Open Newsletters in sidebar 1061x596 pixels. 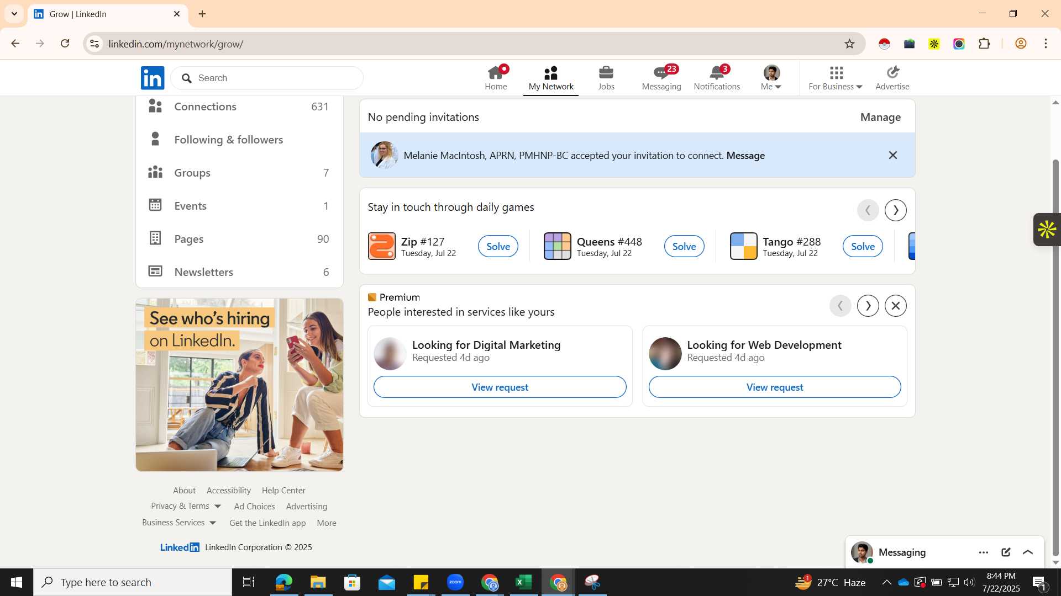point(239,272)
